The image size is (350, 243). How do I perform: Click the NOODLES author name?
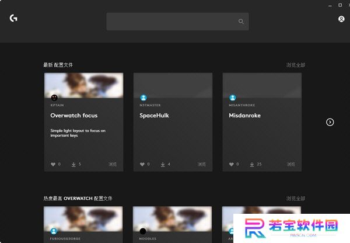pyautogui.click(x=148, y=239)
